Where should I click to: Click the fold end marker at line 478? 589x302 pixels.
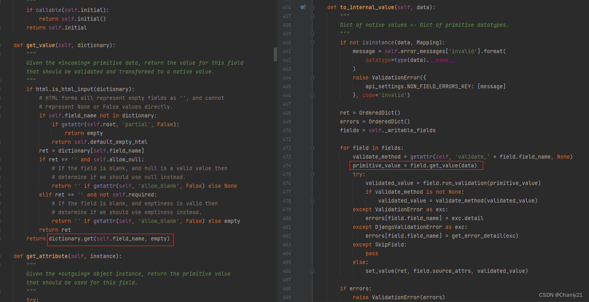point(312,201)
